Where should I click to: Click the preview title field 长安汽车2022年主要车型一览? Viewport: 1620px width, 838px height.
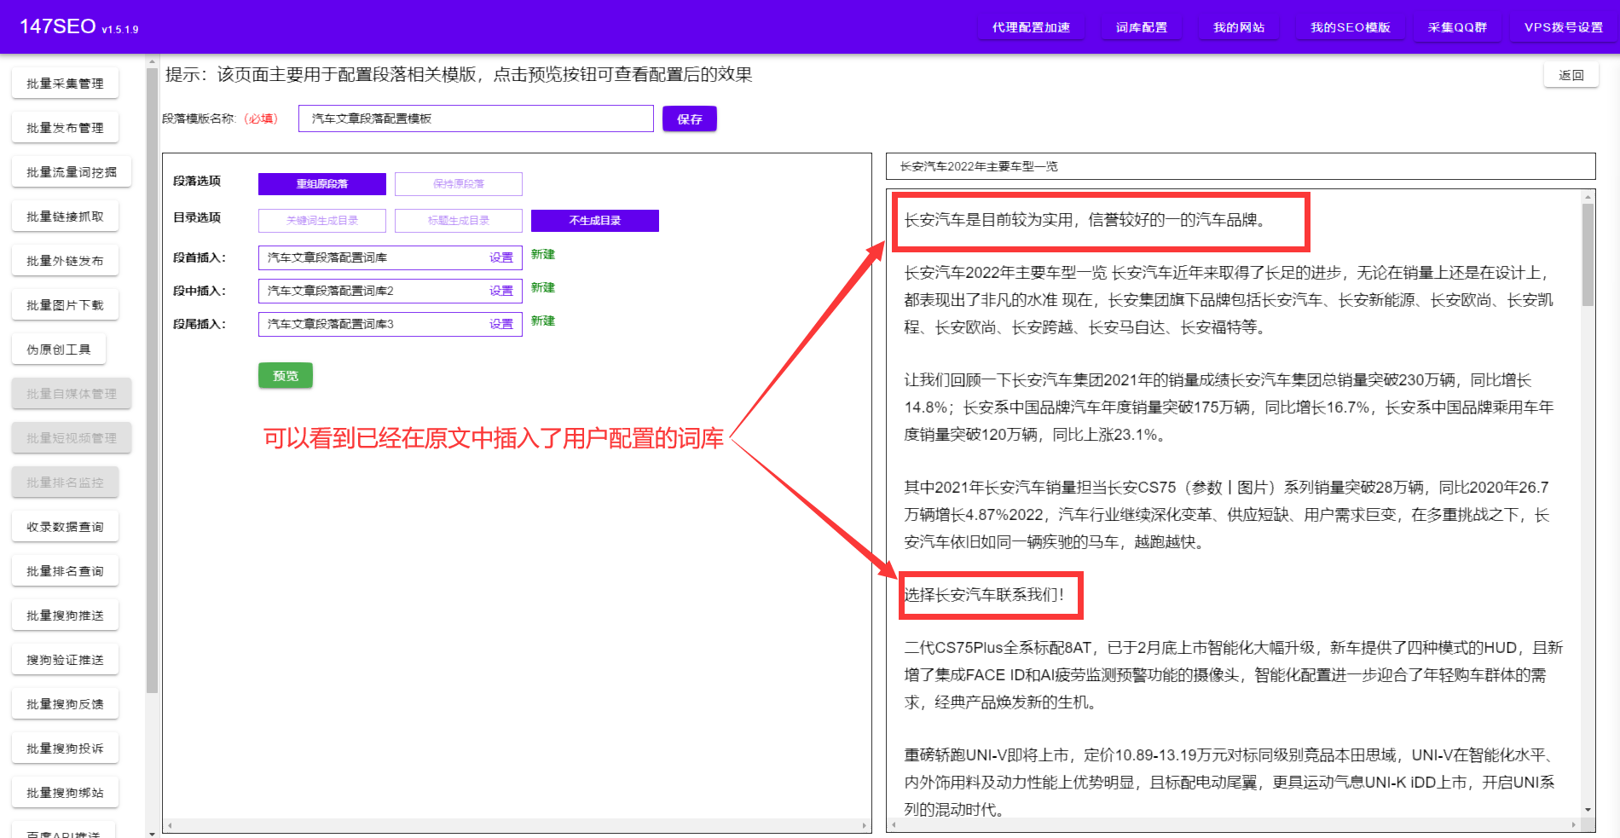(1241, 166)
